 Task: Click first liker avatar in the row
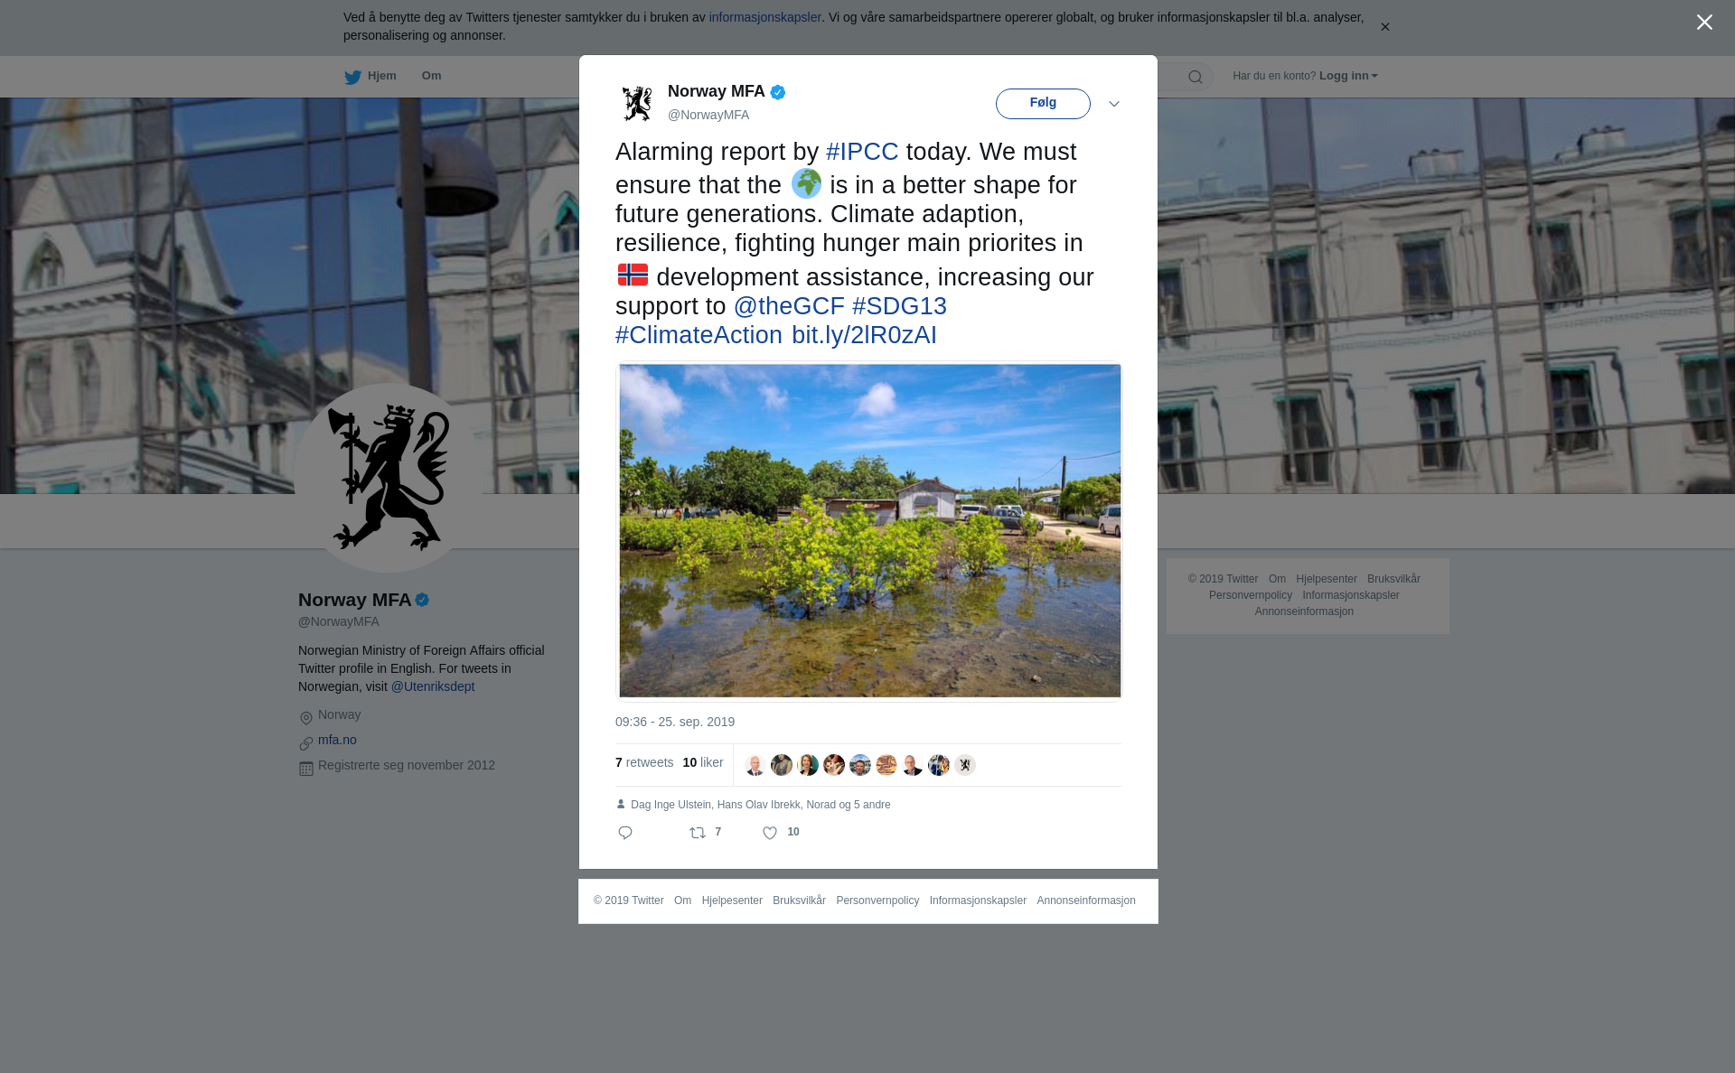(755, 765)
